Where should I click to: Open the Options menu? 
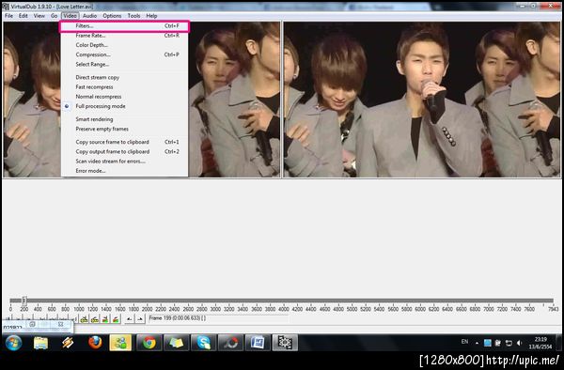tap(112, 16)
